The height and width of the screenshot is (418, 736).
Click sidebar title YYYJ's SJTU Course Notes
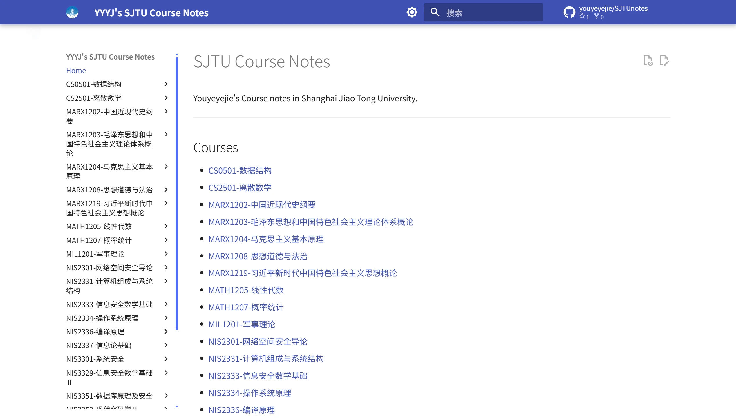110,57
